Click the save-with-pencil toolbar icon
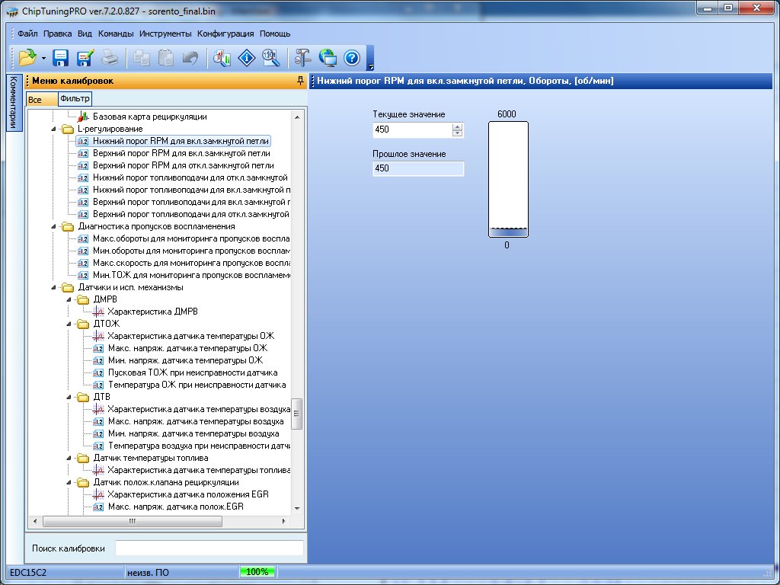This screenshot has width=780, height=585. 85,57
